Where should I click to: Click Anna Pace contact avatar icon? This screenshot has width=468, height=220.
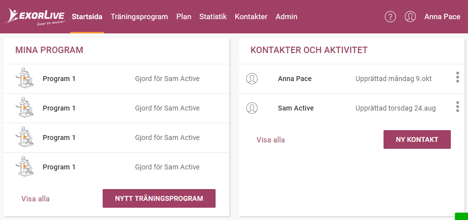(252, 79)
